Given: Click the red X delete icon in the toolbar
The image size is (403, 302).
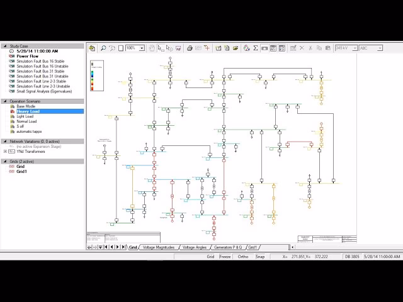Looking at the screenshot, I should pos(302,48).
